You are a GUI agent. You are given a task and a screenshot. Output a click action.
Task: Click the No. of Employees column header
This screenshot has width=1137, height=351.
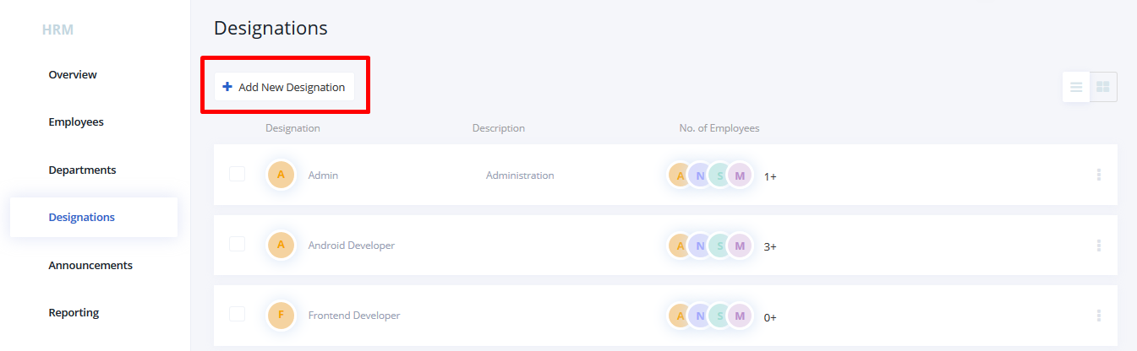tap(719, 128)
